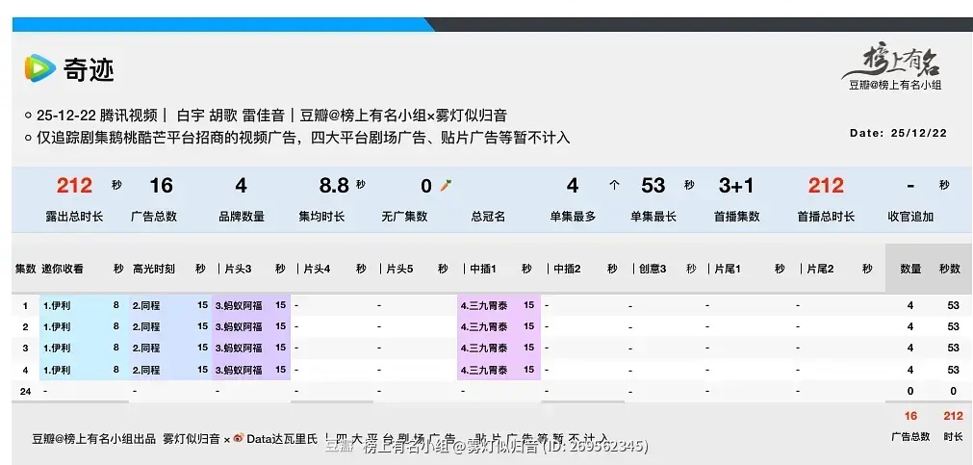This screenshot has height=465, width=973.
Task: Click 1.伊利 in episode 1 row
Action: [57, 305]
